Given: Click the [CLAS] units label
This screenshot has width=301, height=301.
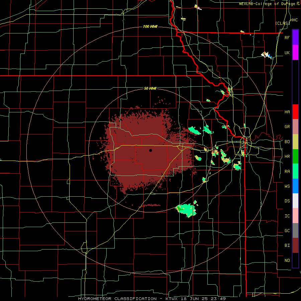Looking at the screenshot, I should 282,23.
